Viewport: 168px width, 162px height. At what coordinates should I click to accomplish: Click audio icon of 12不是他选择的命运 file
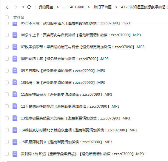[15, 106]
